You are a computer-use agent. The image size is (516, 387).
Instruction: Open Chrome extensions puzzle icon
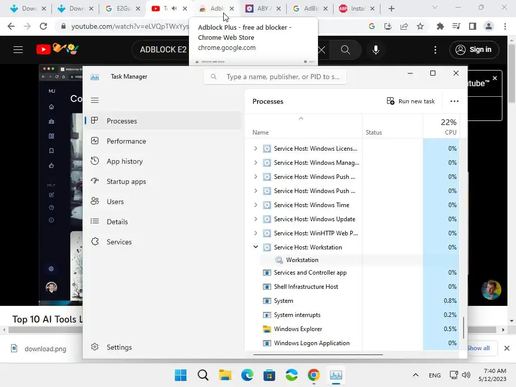coord(440,26)
